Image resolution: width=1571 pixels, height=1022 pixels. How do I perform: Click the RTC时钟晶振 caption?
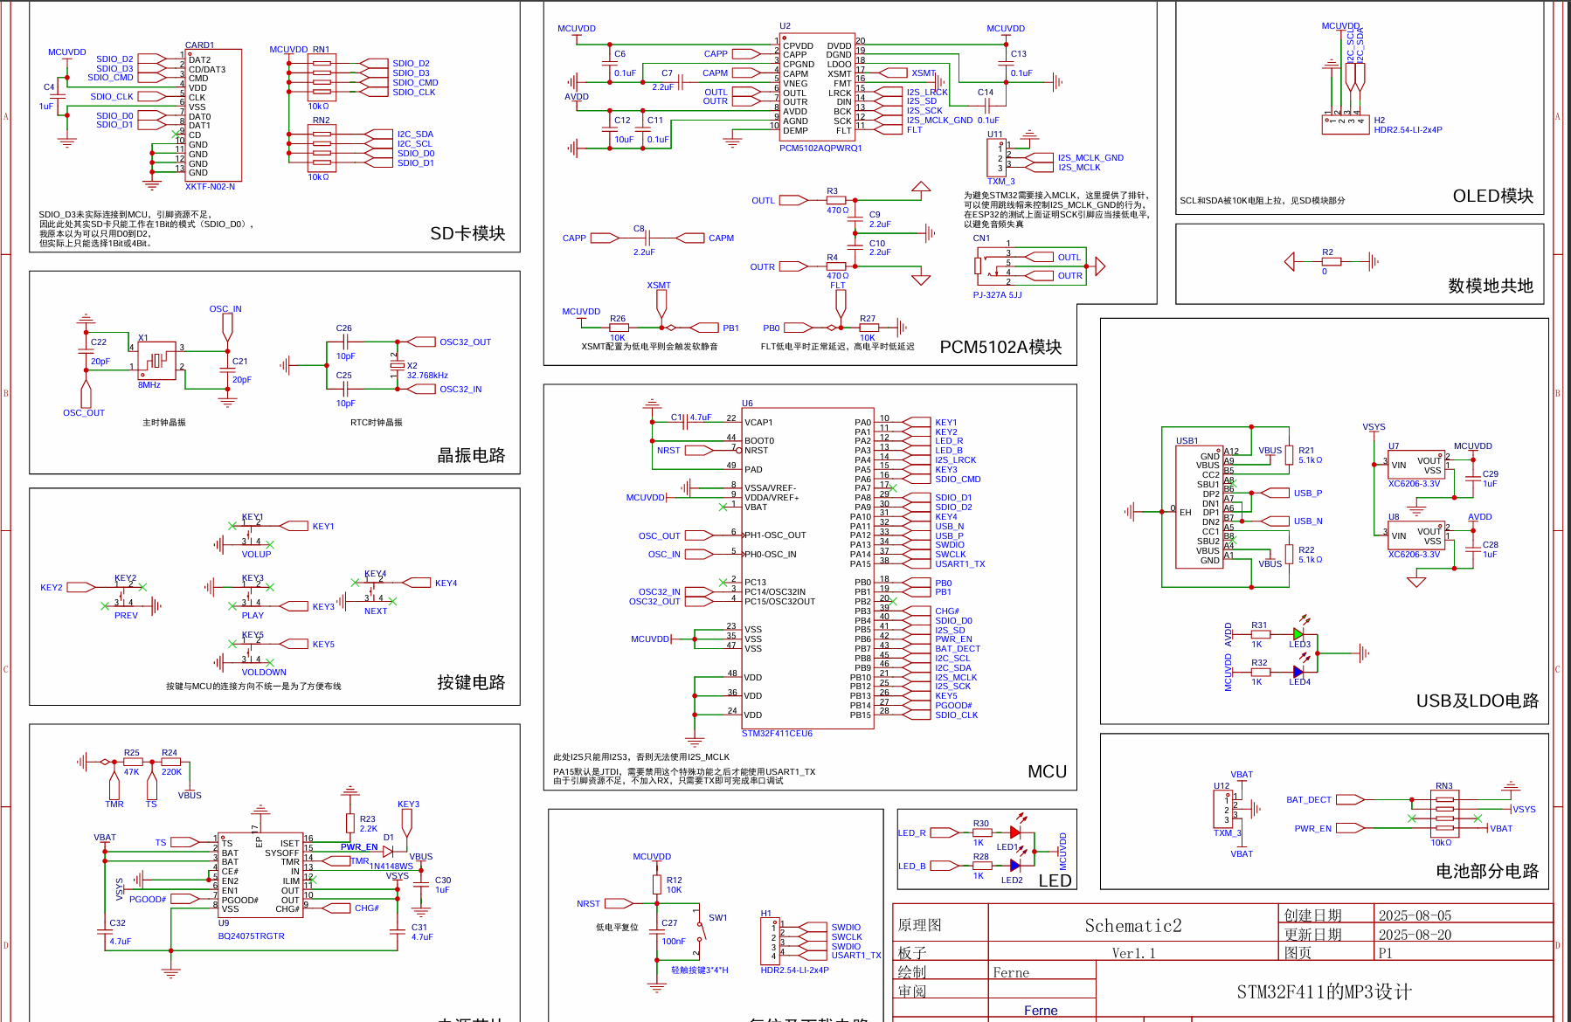[377, 423]
